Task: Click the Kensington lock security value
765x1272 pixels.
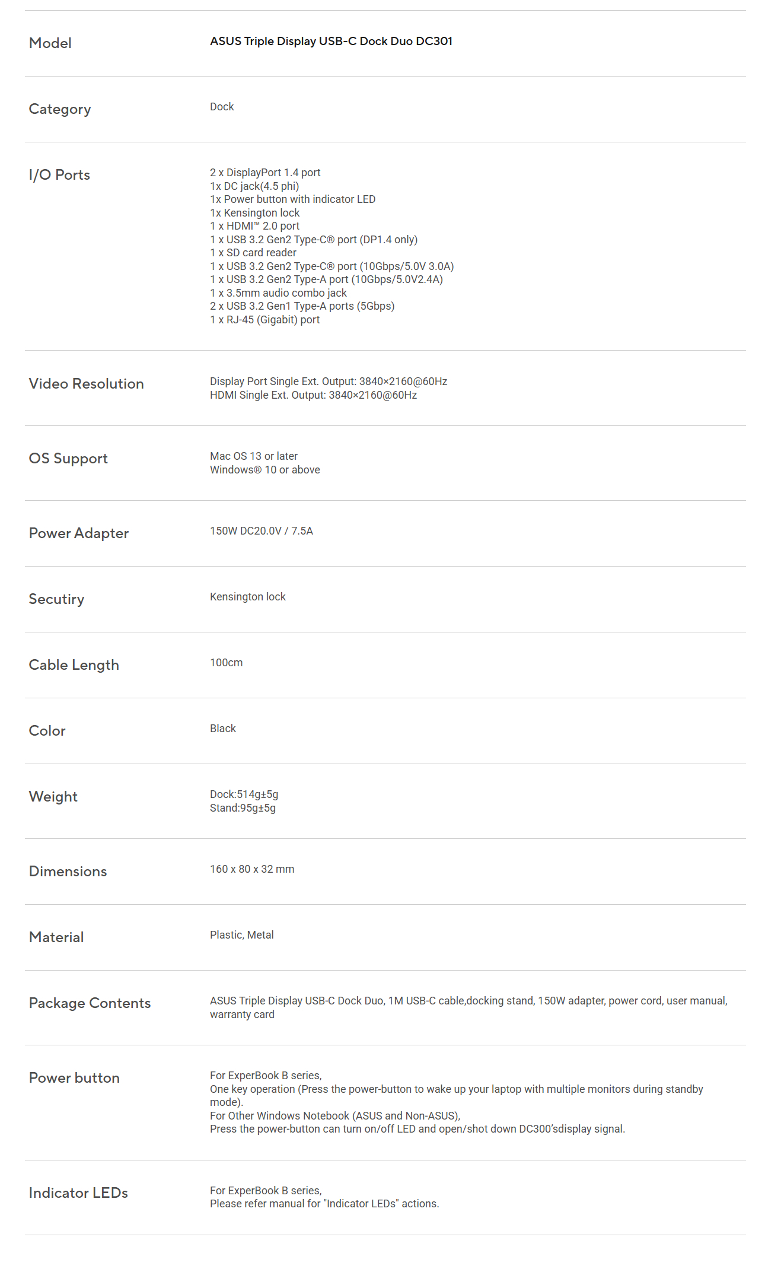Action: [x=248, y=597]
